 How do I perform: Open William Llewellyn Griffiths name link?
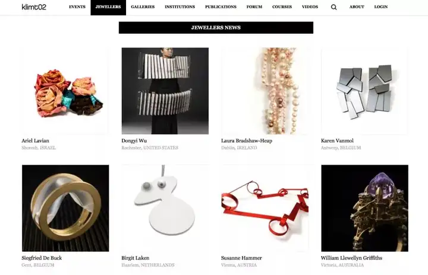[x=351, y=258]
